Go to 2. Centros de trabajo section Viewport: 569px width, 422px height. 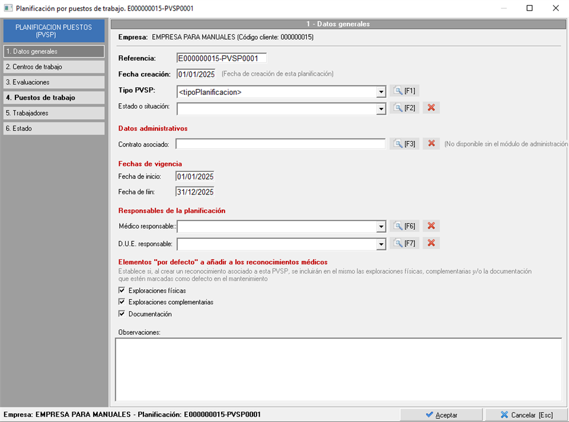tap(54, 67)
